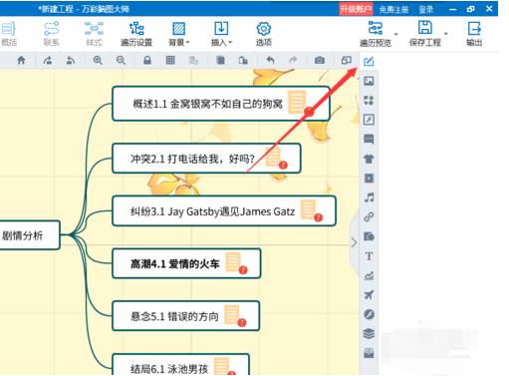
Task: Select node 结局6.1 泳池男孩
Action: coord(181,365)
